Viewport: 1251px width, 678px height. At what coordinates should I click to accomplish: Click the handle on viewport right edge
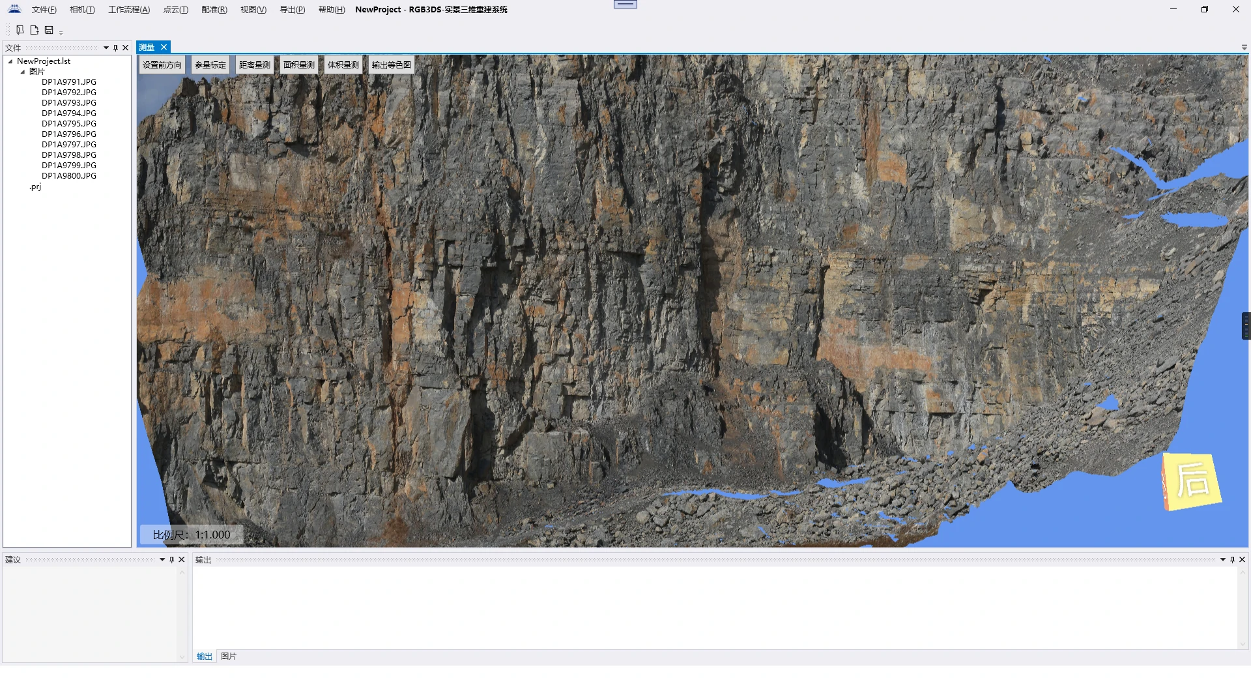point(1246,326)
